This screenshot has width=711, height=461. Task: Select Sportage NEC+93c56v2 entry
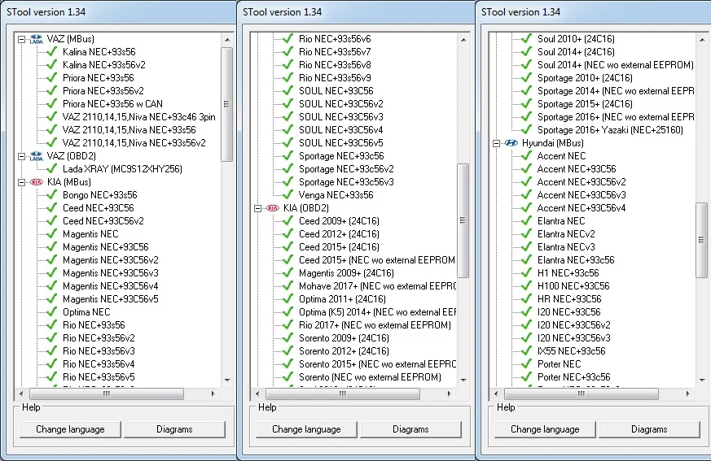point(346,169)
